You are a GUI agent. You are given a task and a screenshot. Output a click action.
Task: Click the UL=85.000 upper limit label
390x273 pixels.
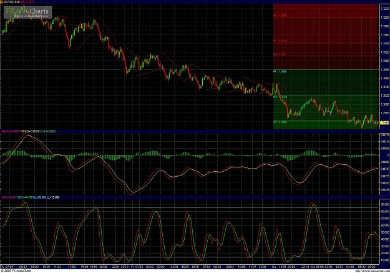coord(39,197)
